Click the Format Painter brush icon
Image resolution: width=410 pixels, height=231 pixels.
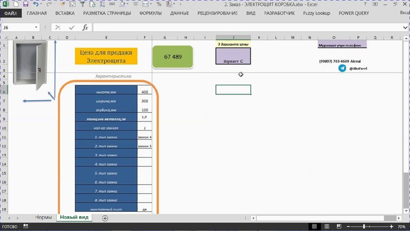point(63,4)
